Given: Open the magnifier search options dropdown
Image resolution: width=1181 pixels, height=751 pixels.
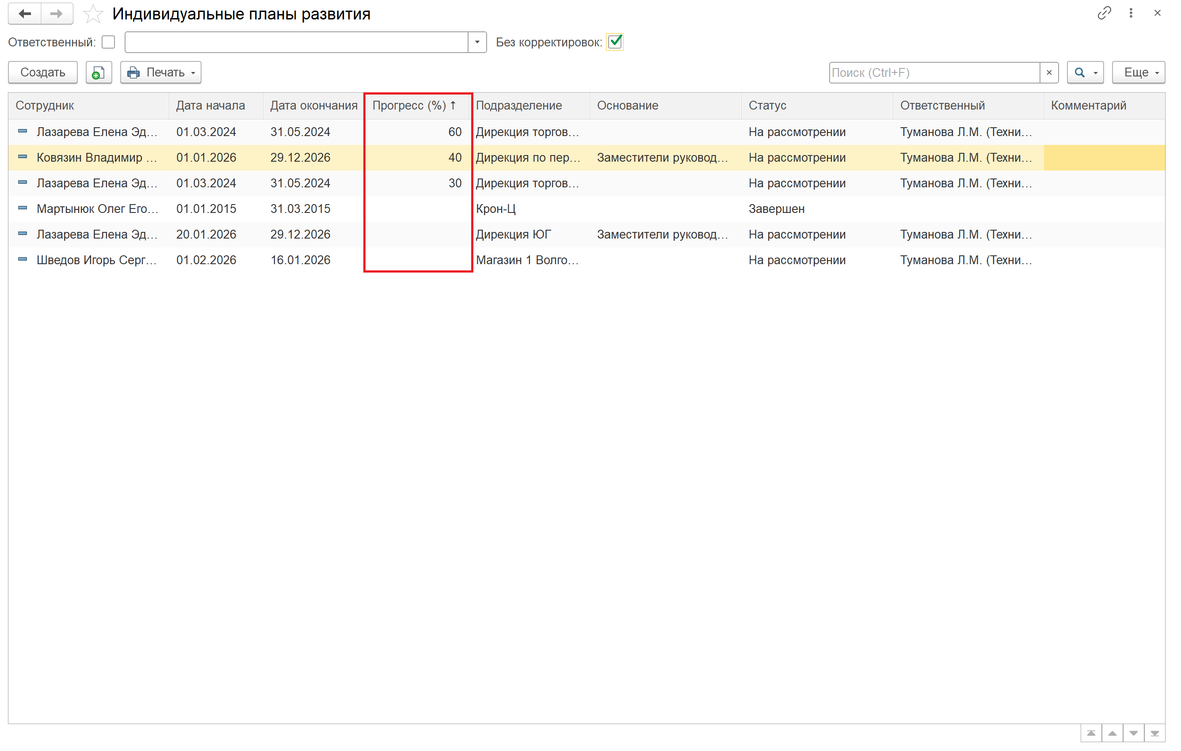Looking at the screenshot, I should point(1085,72).
